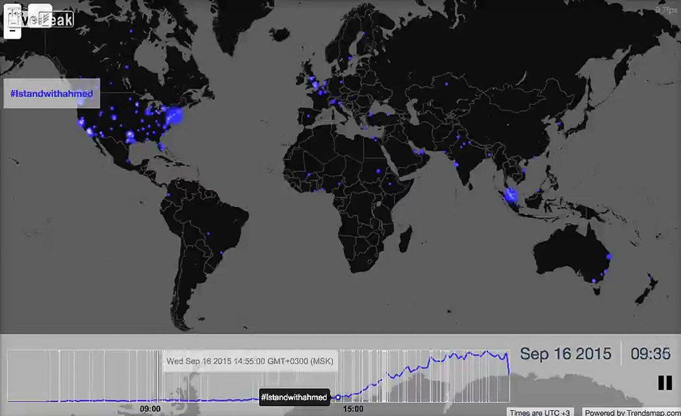Click the 09:00 timeline axis label
The height and width of the screenshot is (416, 681).
coord(150,408)
